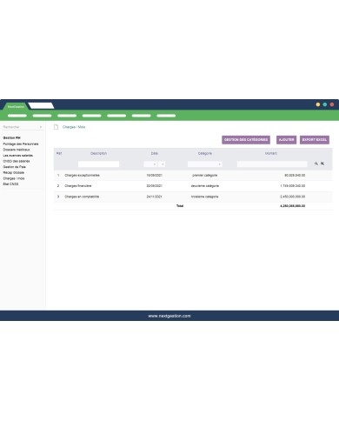Click the 24/11/2021 date cell

click(x=154, y=197)
